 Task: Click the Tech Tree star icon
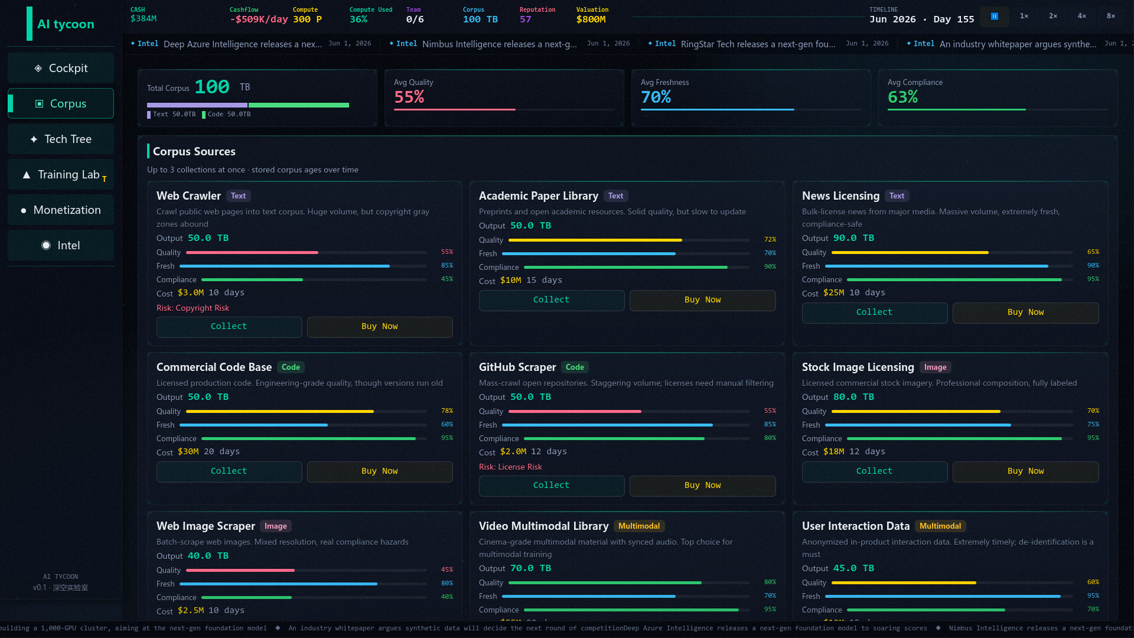click(34, 139)
